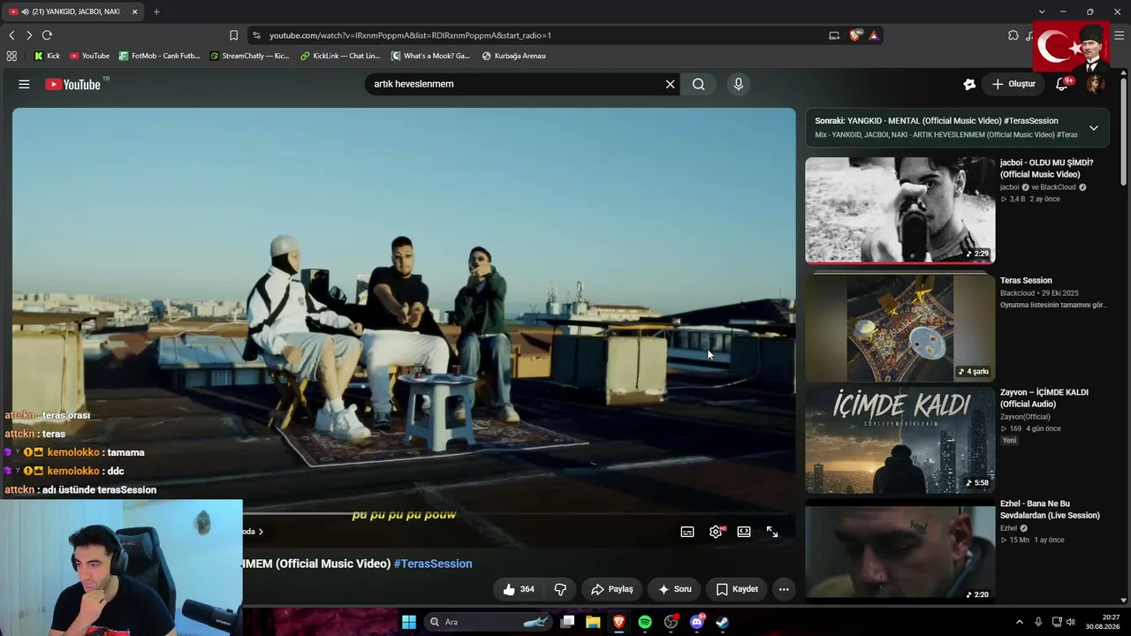Click the browser address bar URL
This screenshot has width=1131, height=636.
[x=410, y=35]
